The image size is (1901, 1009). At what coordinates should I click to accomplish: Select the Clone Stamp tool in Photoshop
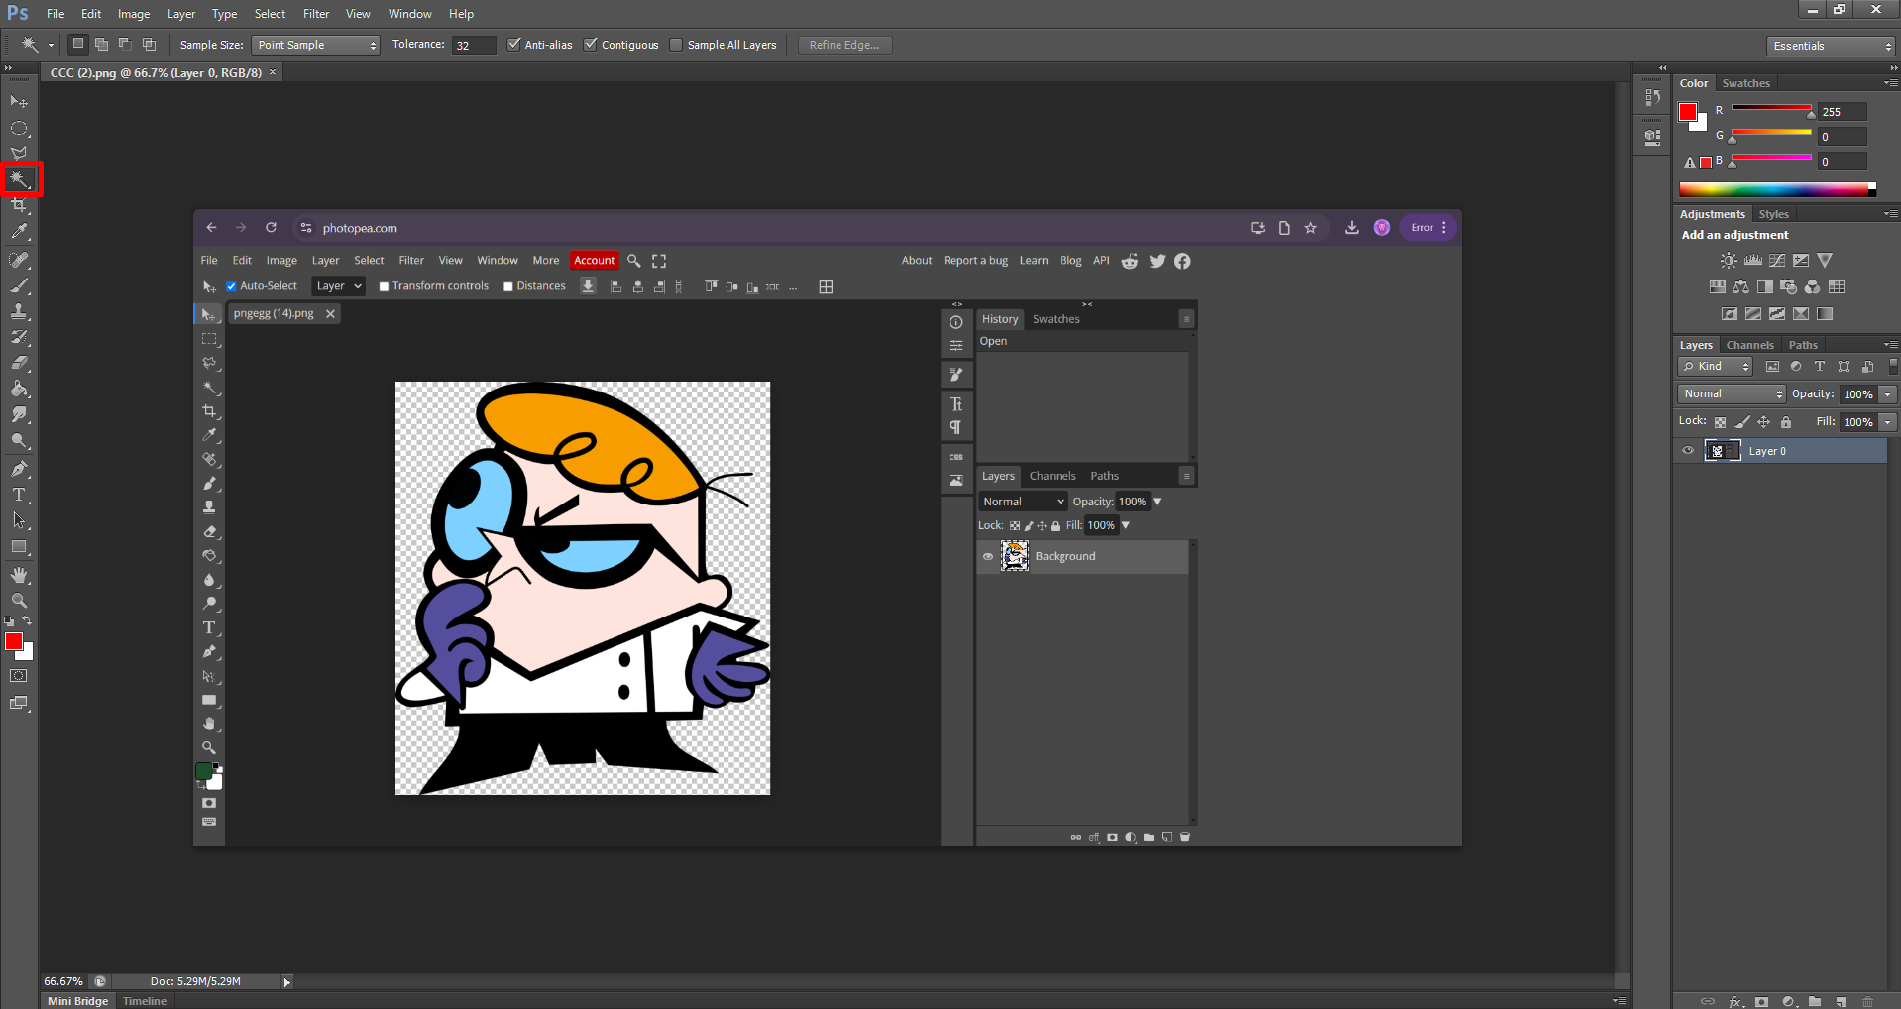tap(19, 311)
